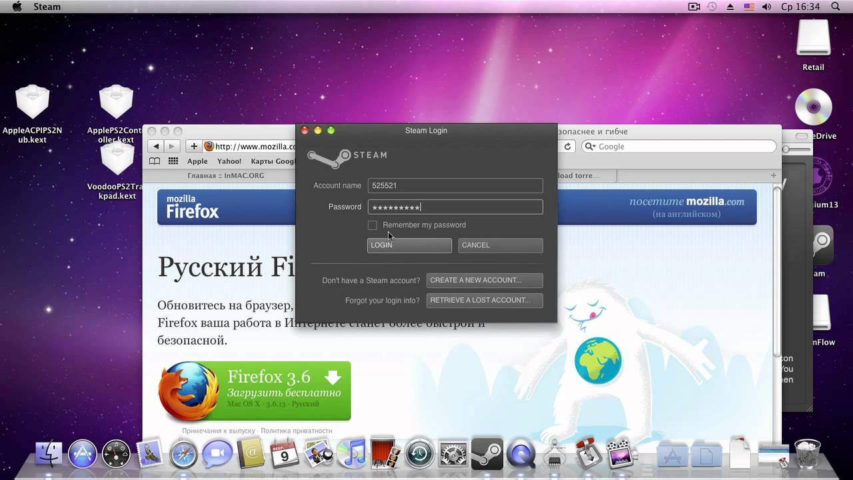Open a new Safari tab
853x480 pixels.
point(774,175)
